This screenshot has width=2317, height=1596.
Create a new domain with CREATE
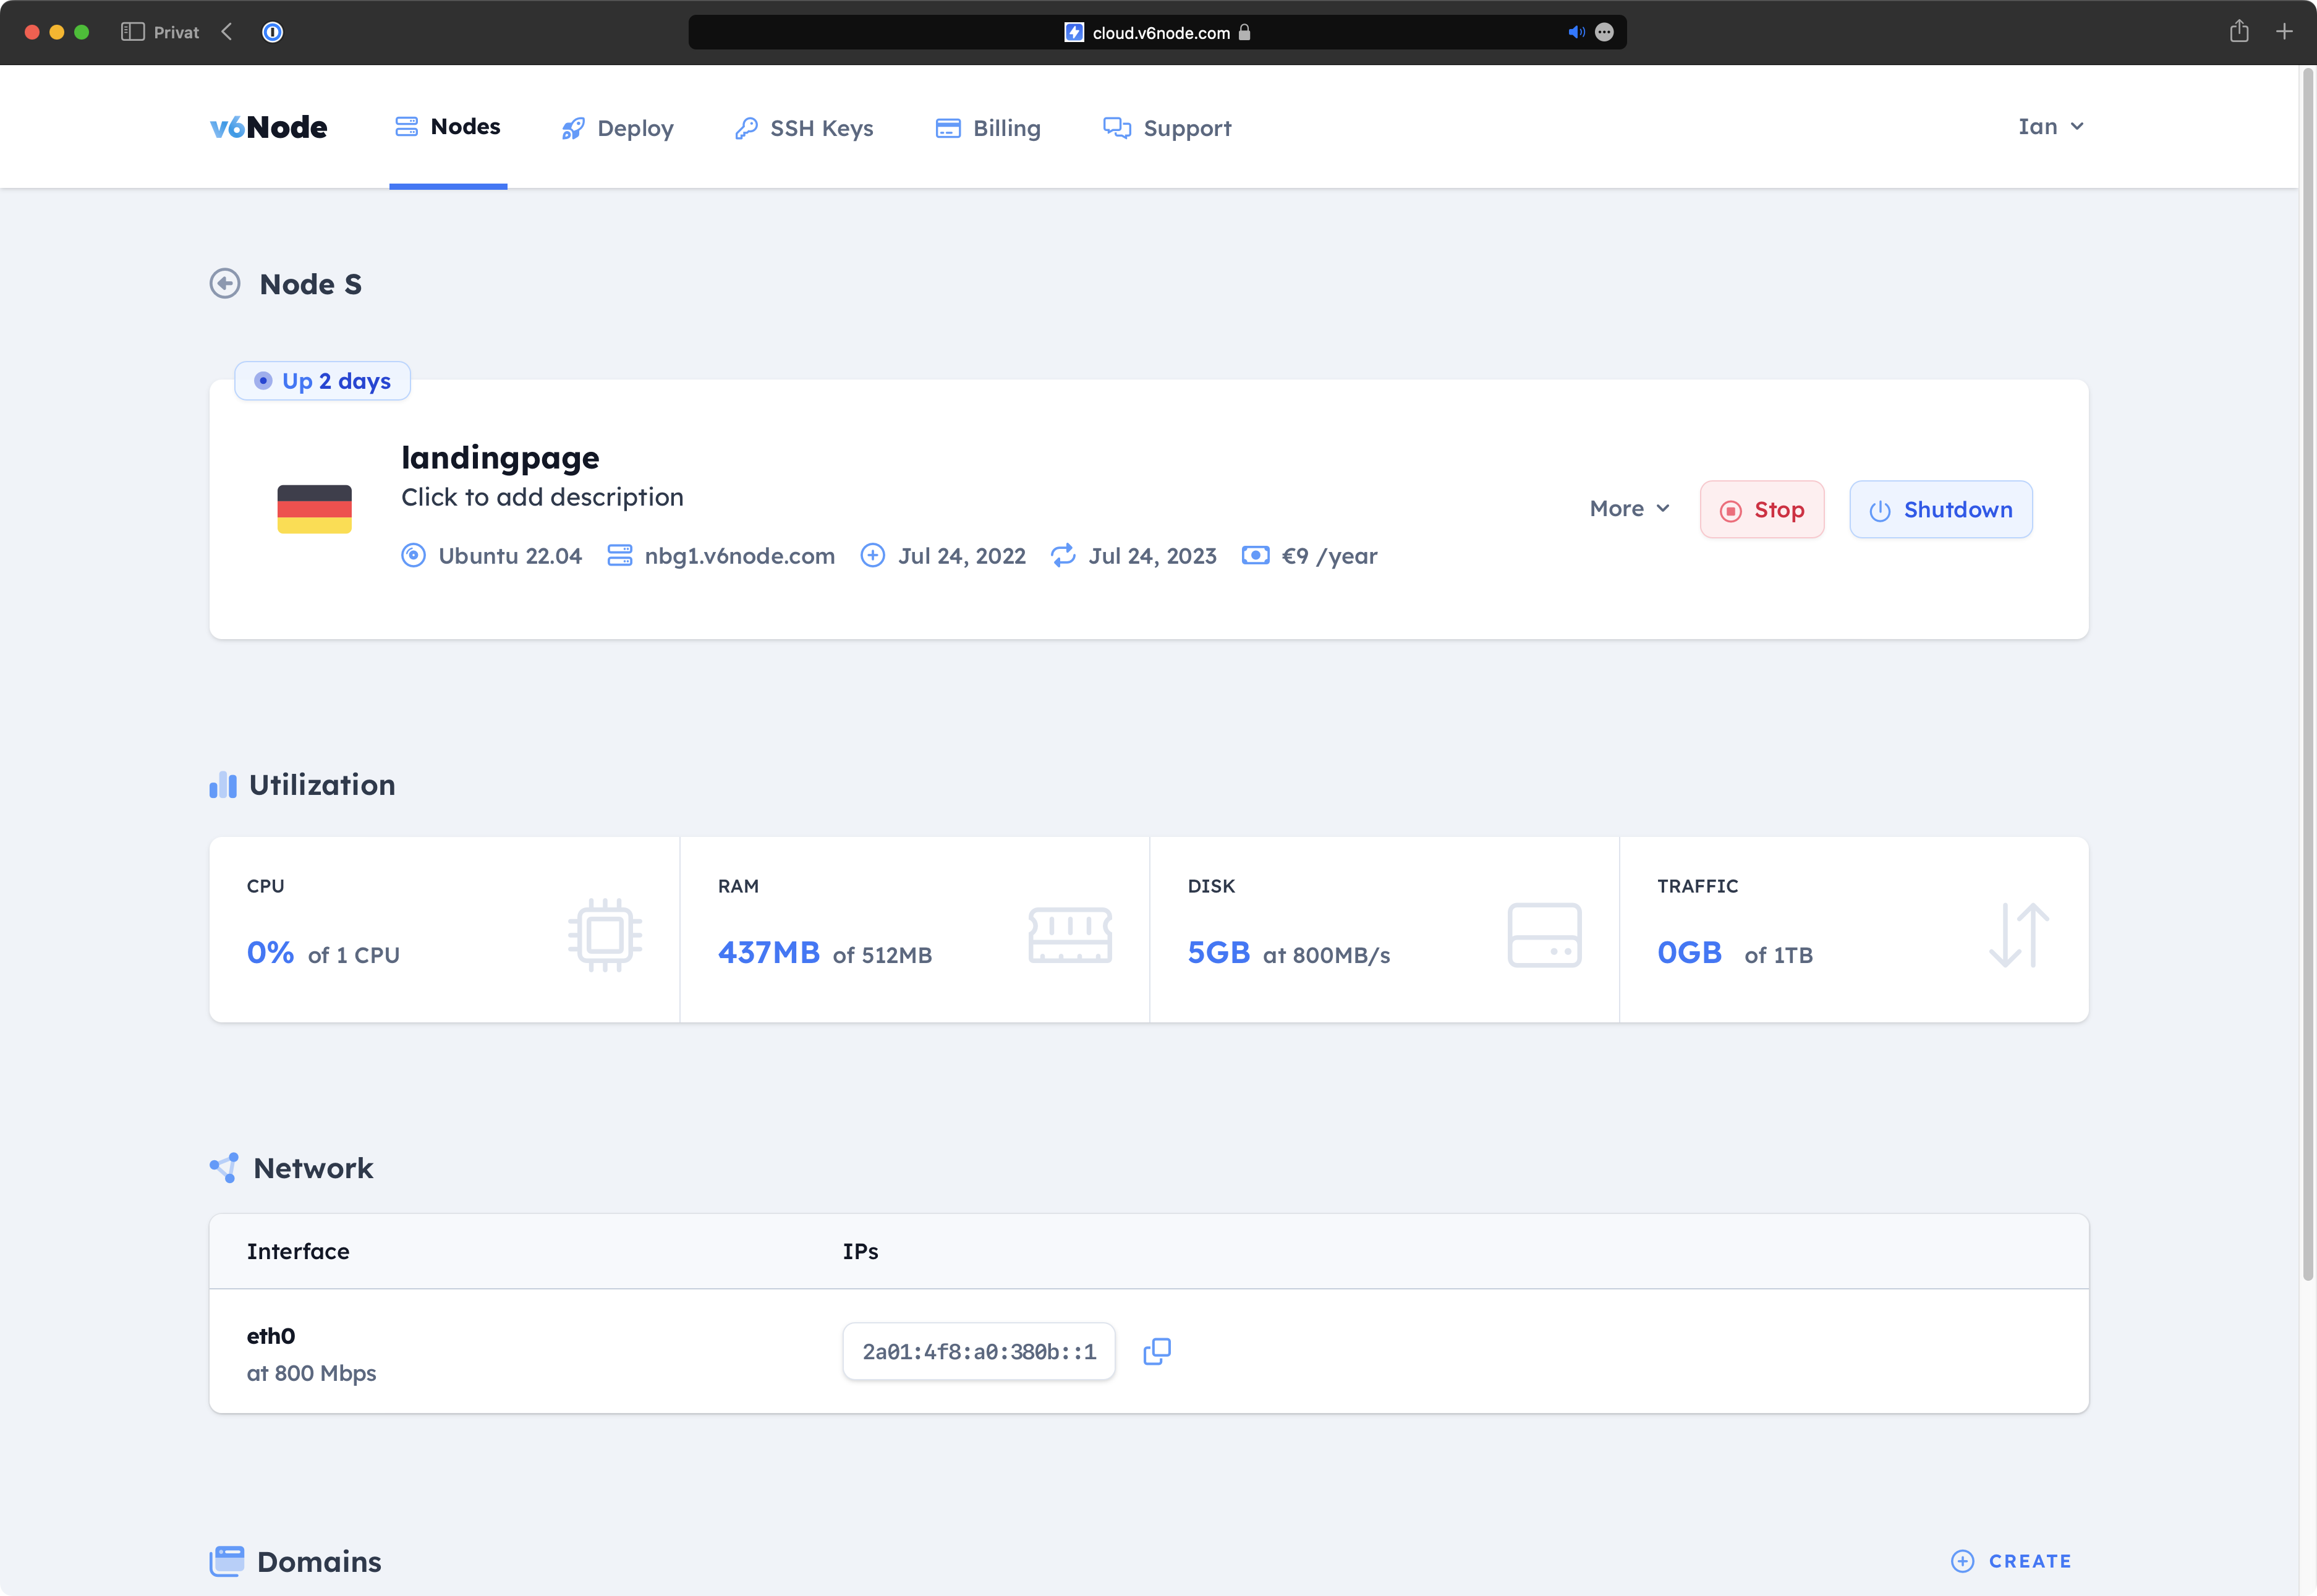click(x=2011, y=1561)
